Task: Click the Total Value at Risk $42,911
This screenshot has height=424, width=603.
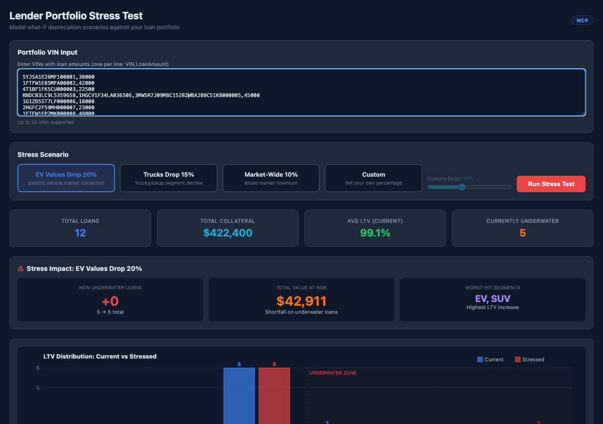Action: pyautogui.click(x=301, y=301)
